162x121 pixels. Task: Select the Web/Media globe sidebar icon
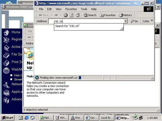click(x=6, y=71)
